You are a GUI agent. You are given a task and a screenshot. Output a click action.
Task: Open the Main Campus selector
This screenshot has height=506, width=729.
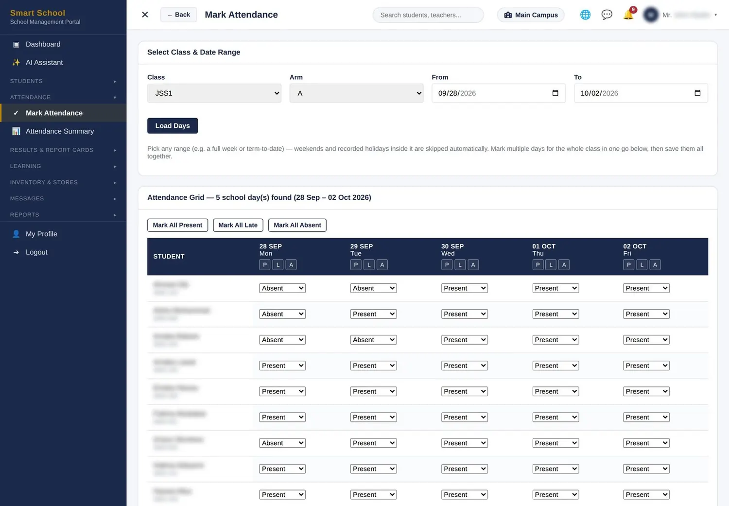coord(531,15)
